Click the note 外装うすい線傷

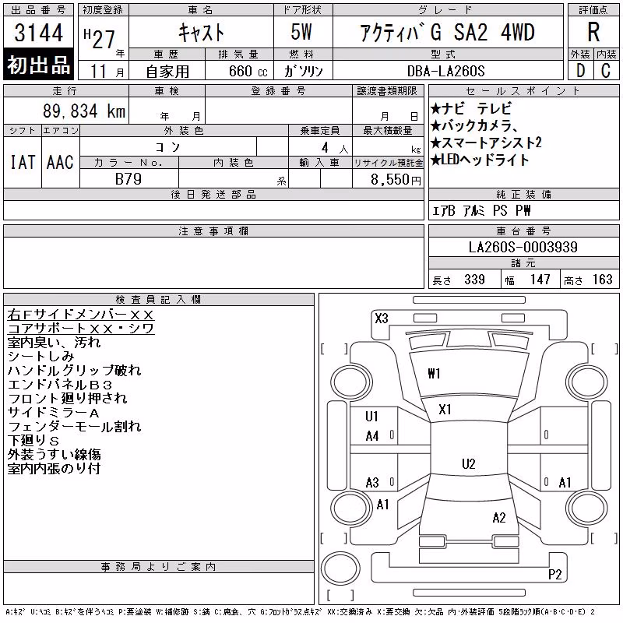click(x=54, y=454)
